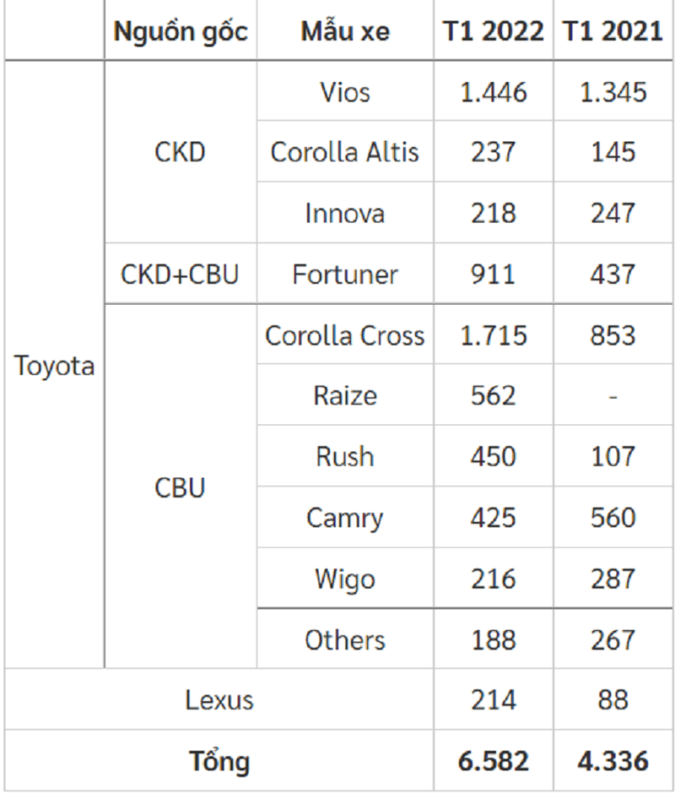Click the 1.715 Corolla Cross sales value

click(494, 335)
